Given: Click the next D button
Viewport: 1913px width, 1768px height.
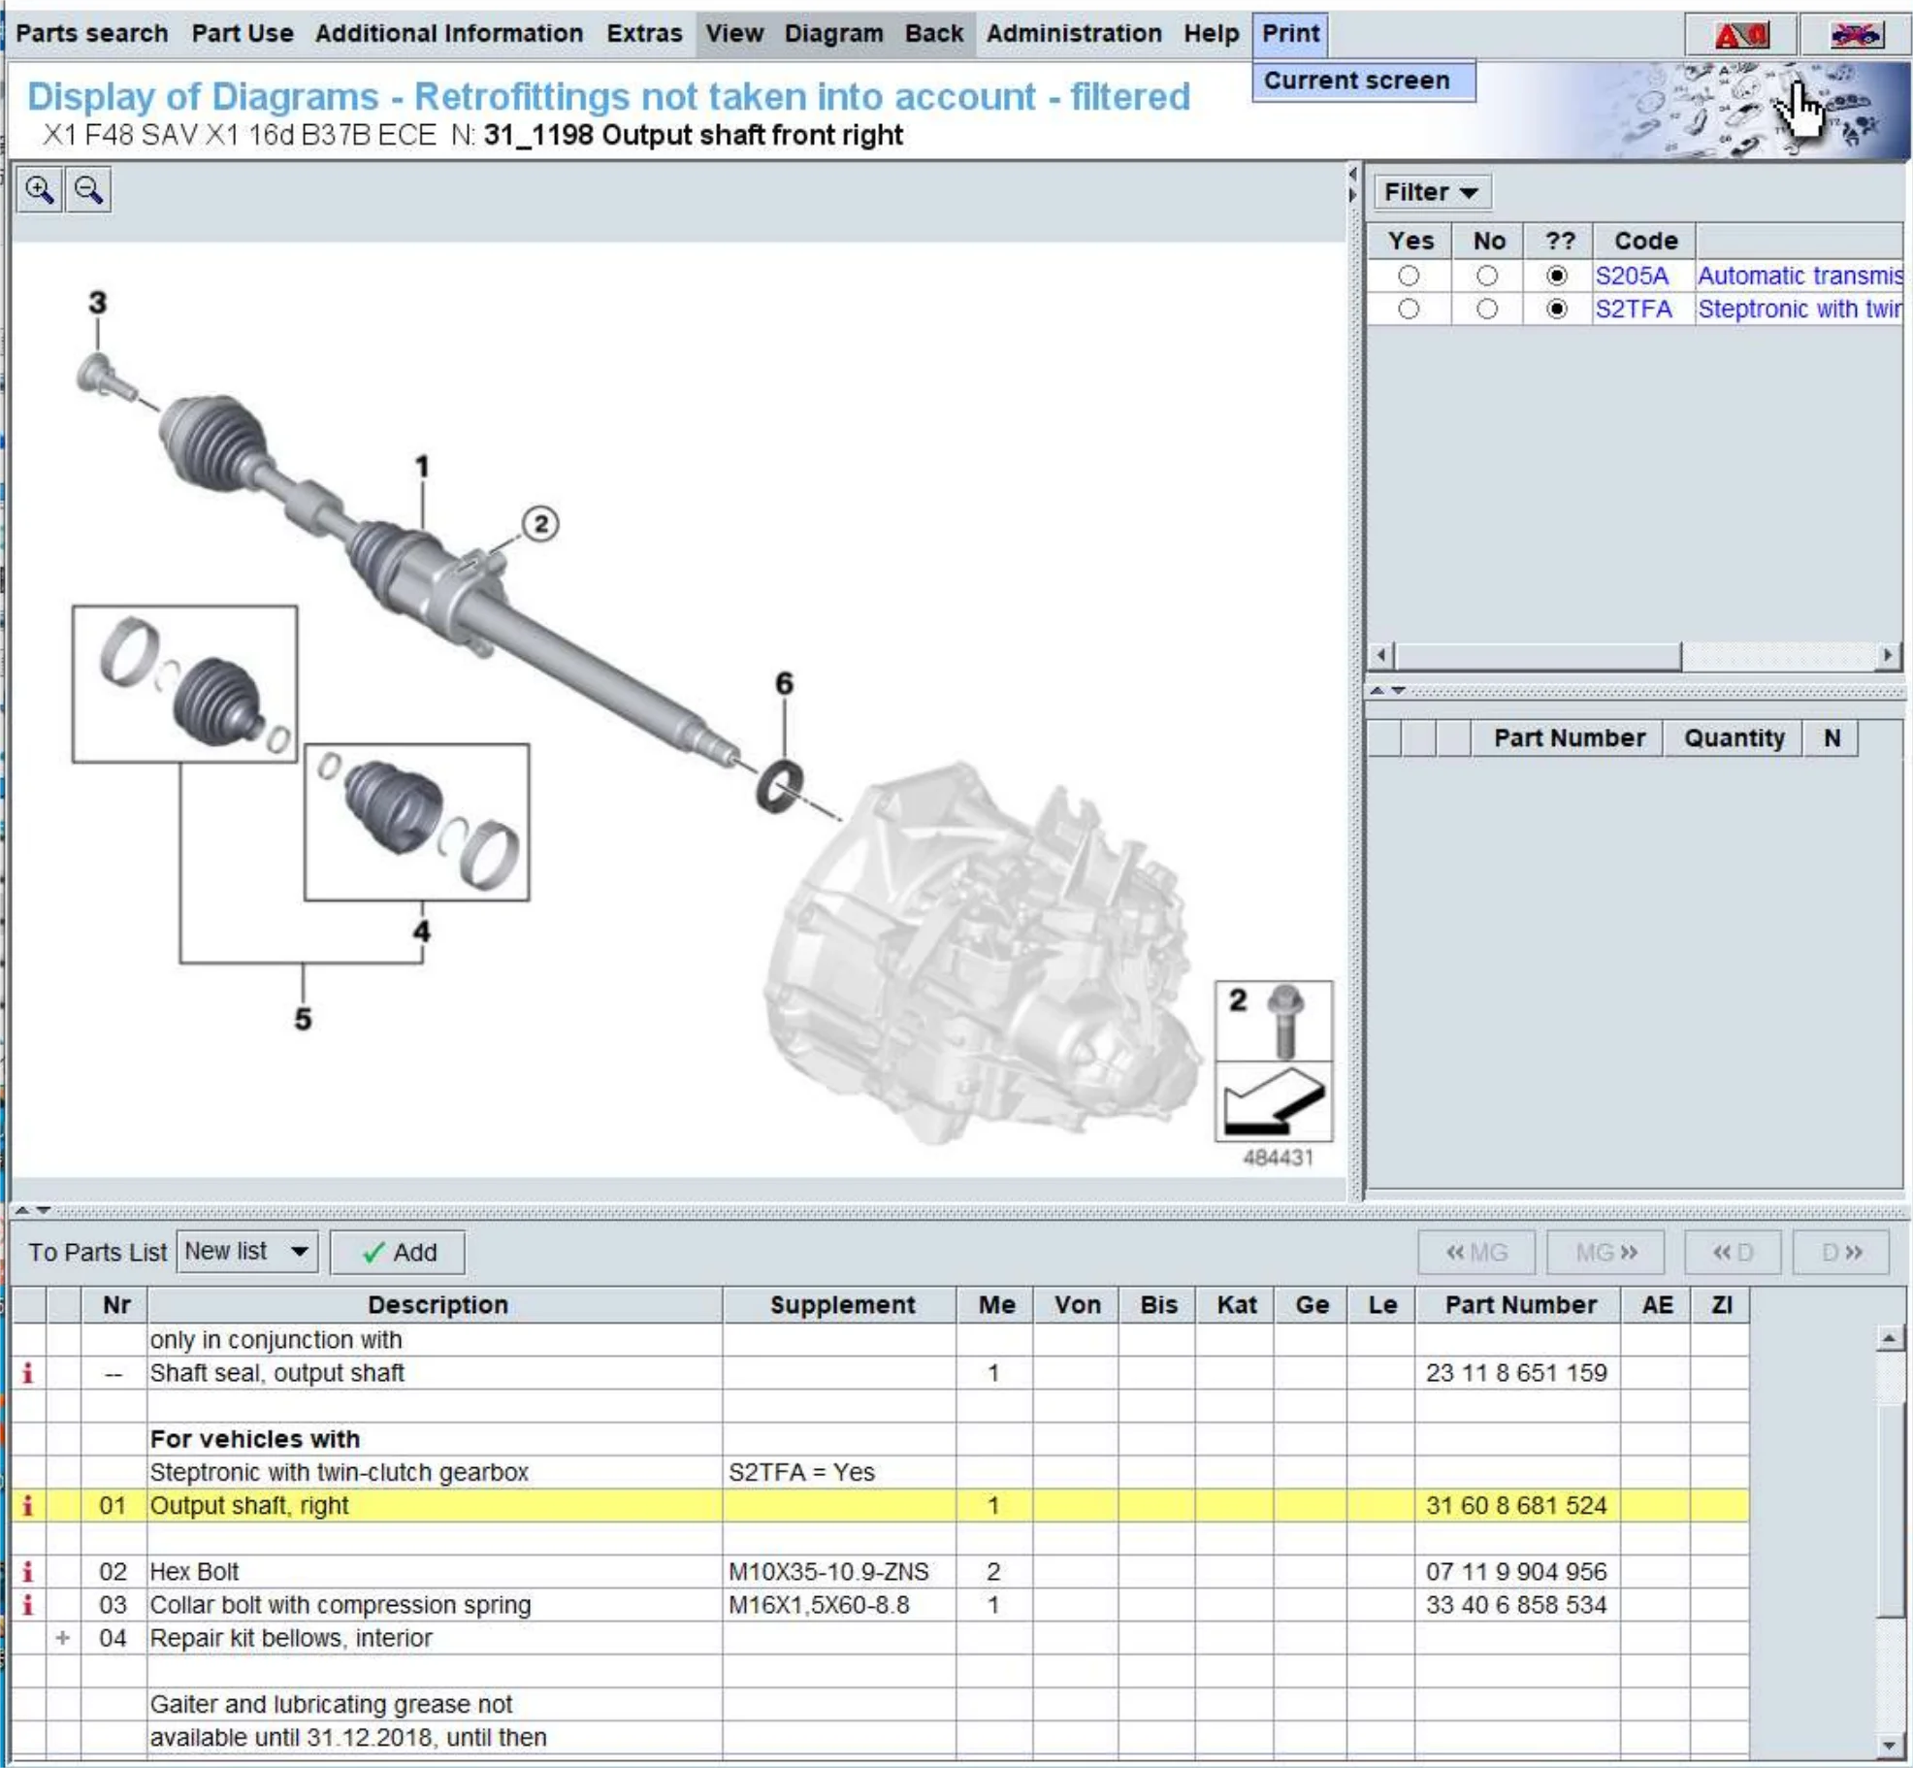Looking at the screenshot, I should [1841, 1252].
